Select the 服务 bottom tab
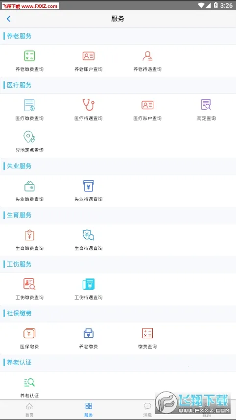The height and width of the screenshot is (420, 236). pos(89,410)
